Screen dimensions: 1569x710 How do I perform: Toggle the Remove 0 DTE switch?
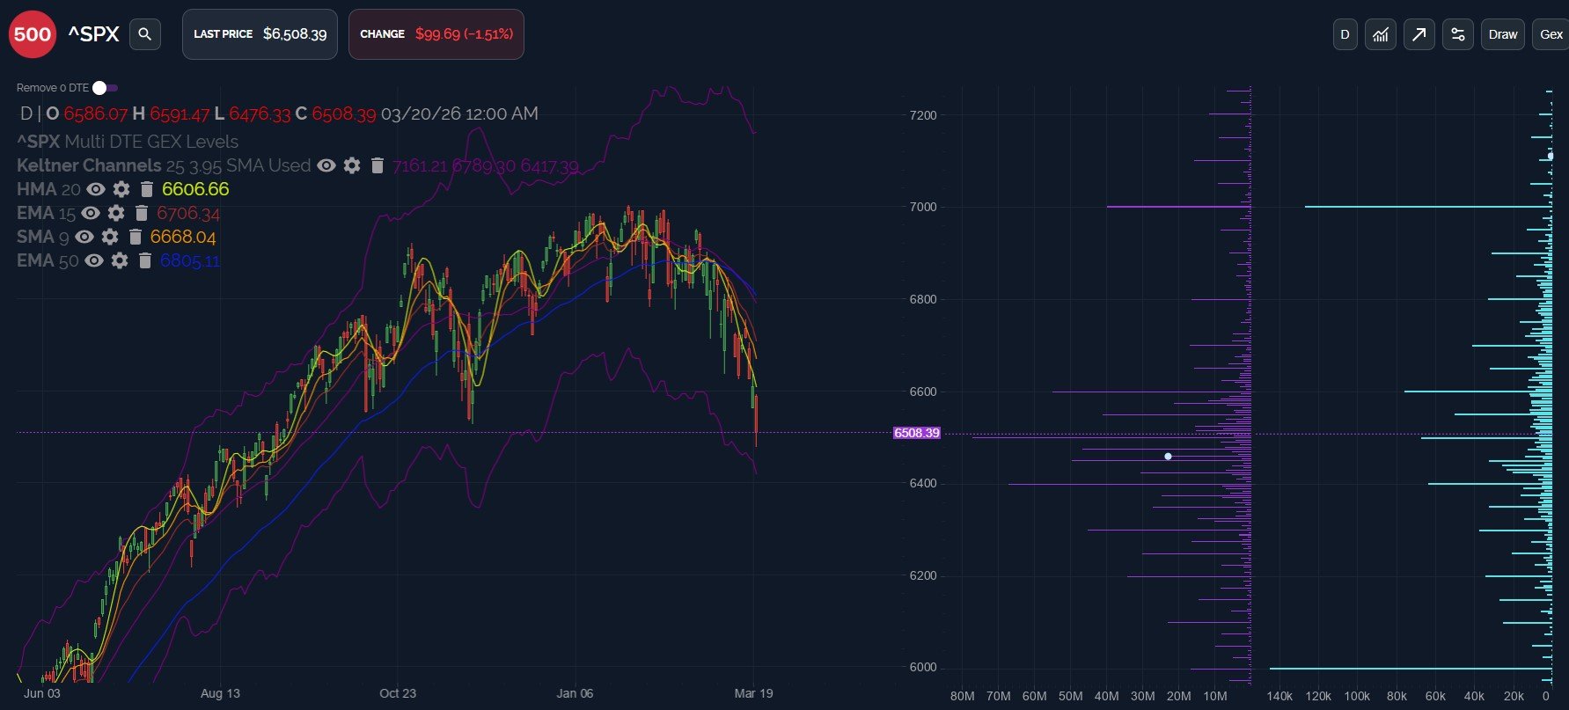(106, 88)
